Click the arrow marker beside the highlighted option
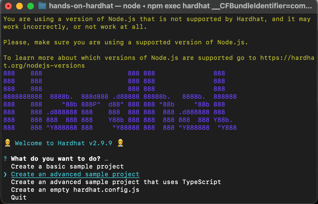 [6, 174]
